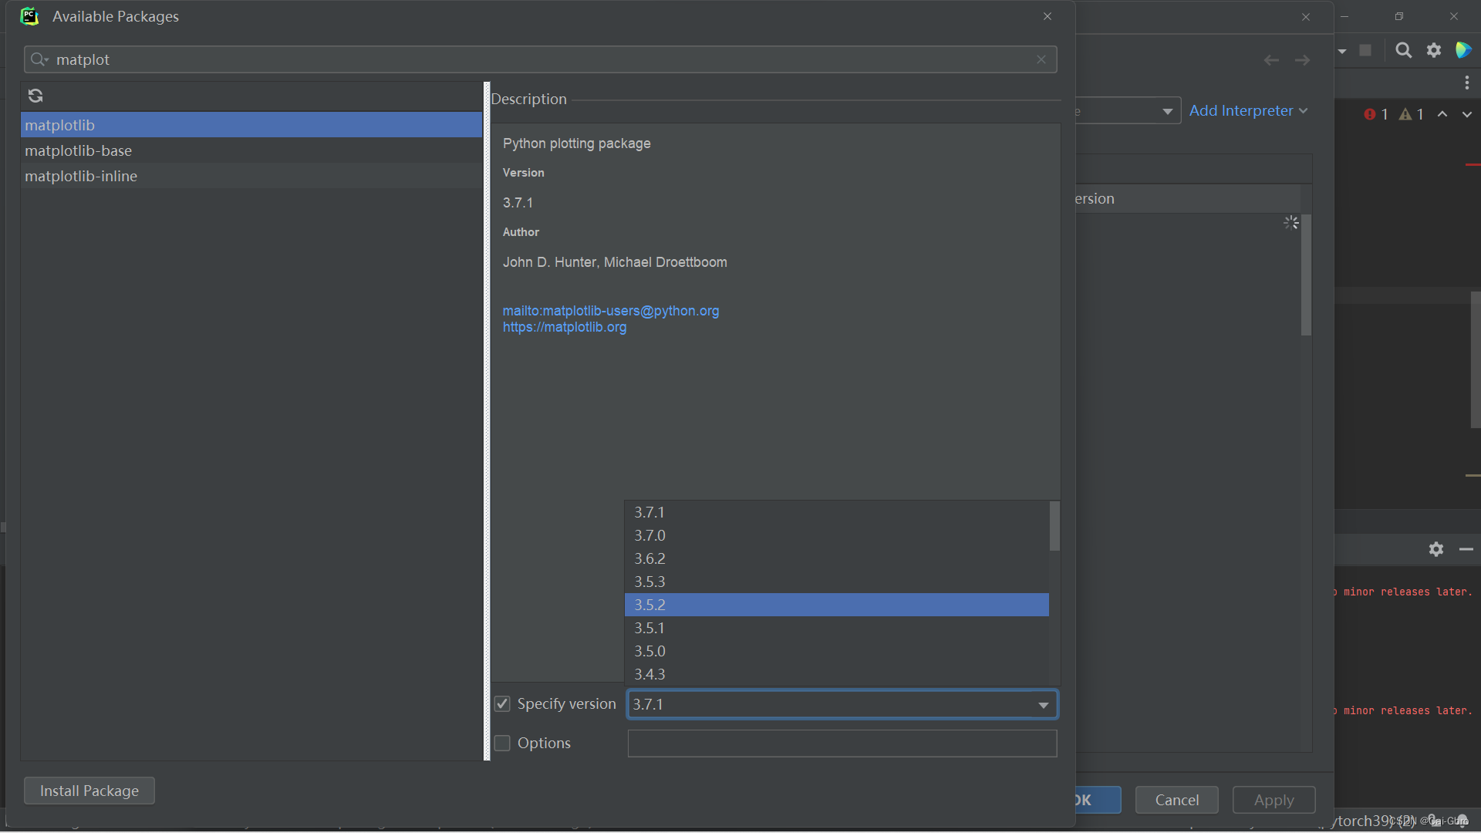The width and height of the screenshot is (1481, 833).
Task: Open run configuration dropdown arrow in toolbar
Action: [x=1343, y=51]
